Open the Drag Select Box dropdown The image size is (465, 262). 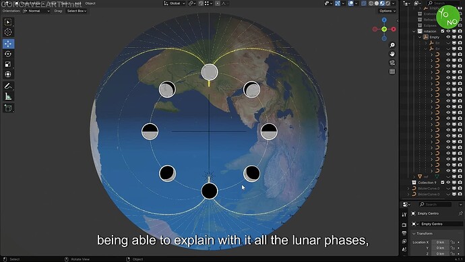(77, 11)
